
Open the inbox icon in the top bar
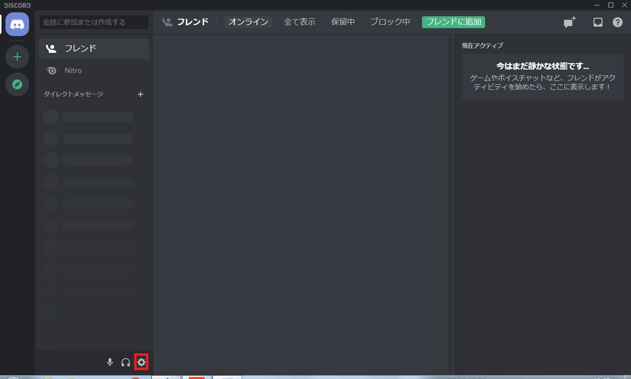tap(598, 22)
